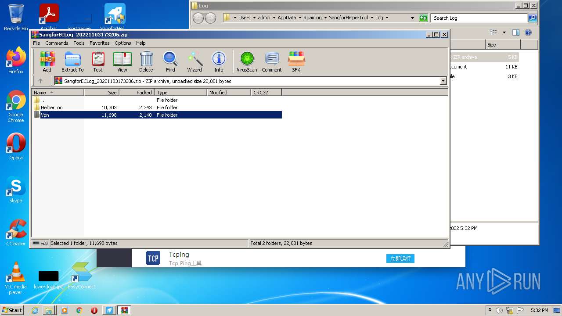Sort by the Size column header

click(x=102, y=93)
